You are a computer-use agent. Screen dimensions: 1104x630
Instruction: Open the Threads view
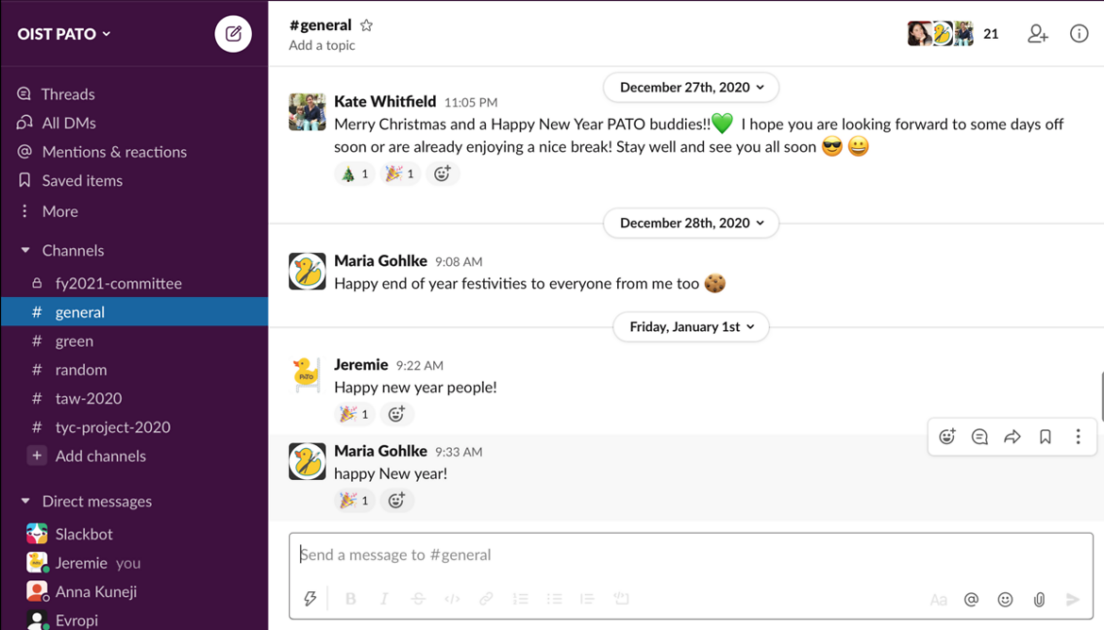68,94
